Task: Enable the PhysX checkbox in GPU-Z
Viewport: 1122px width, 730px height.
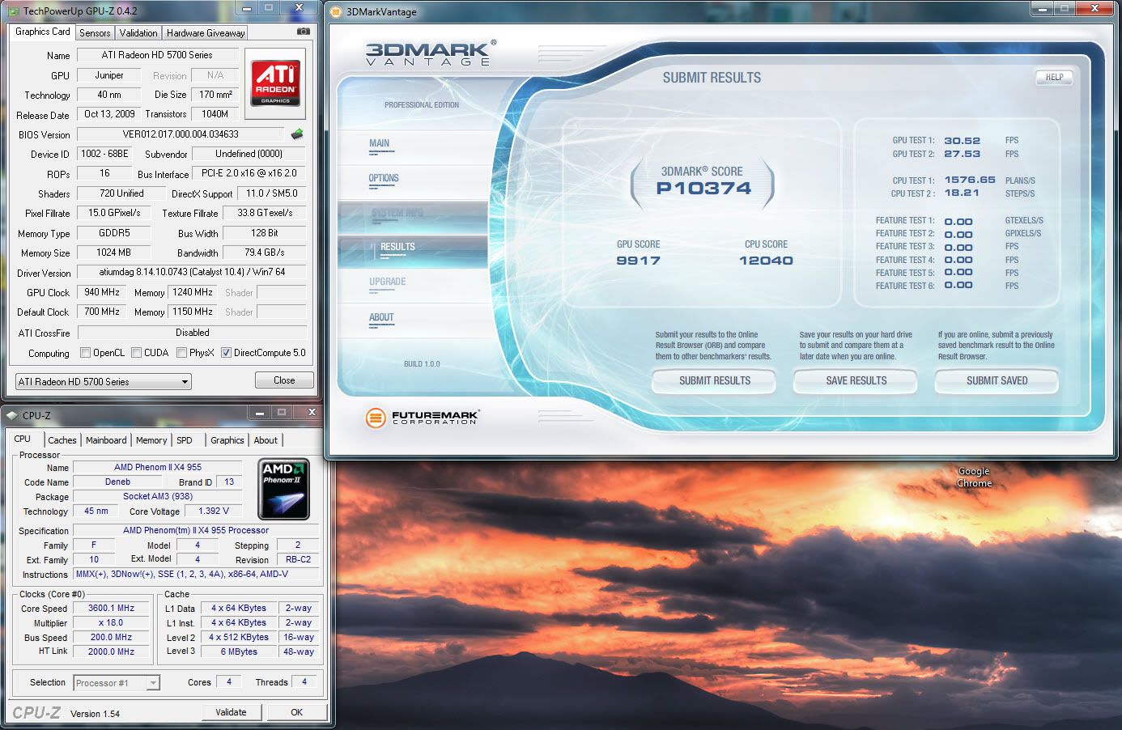Action: click(182, 353)
